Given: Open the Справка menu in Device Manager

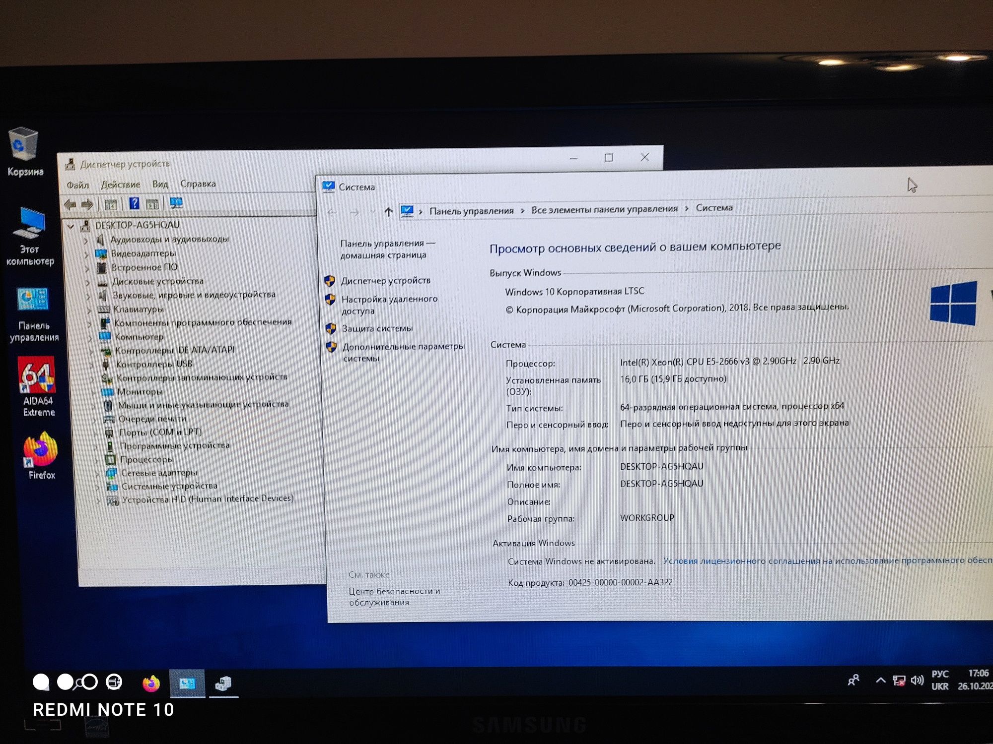Looking at the screenshot, I should click(x=198, y=184).
